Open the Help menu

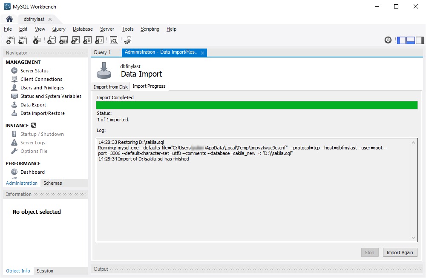pos(171,29)
